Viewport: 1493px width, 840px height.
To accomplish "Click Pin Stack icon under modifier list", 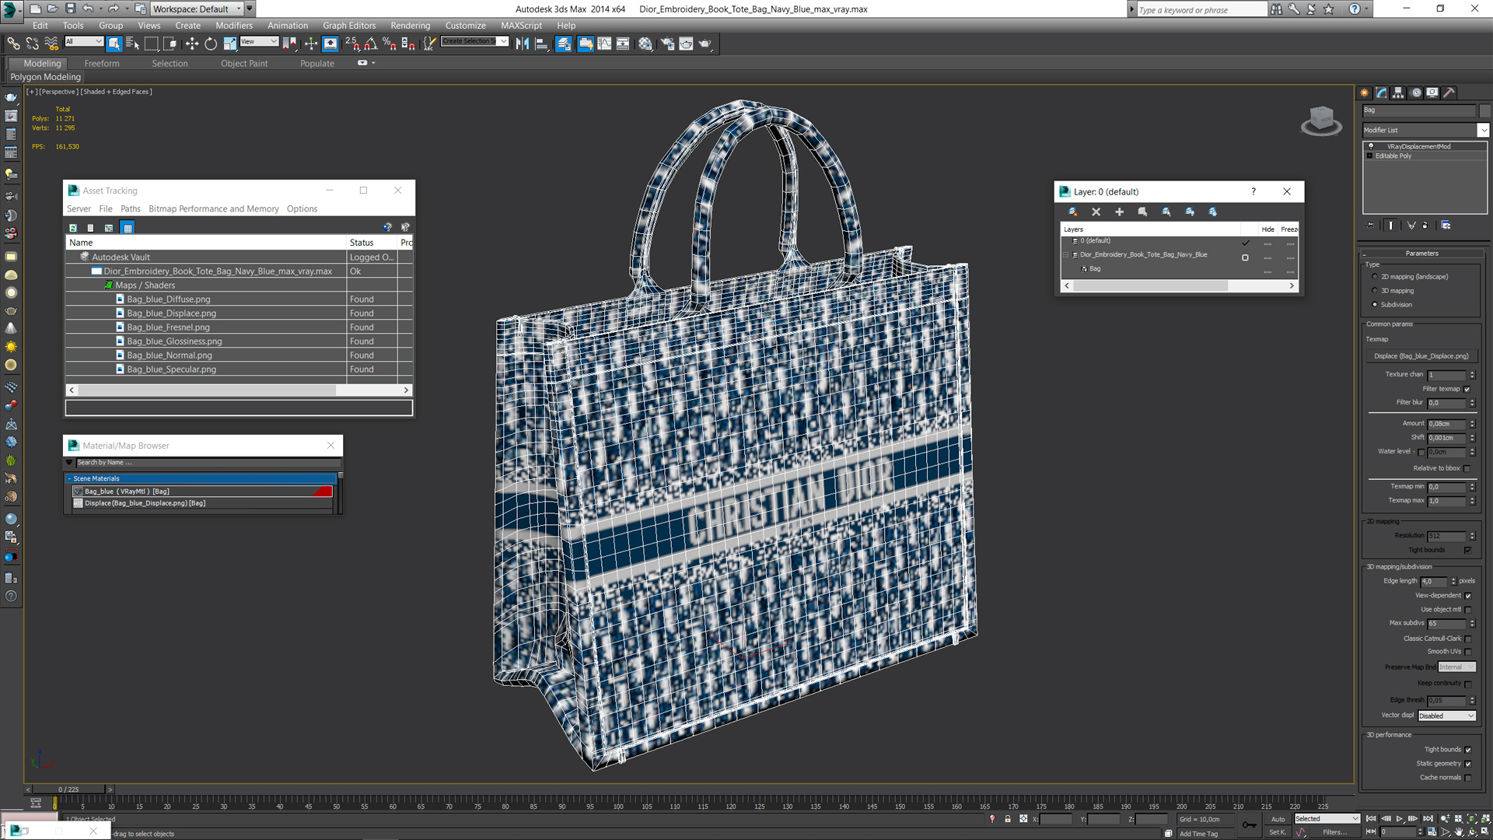I will point(1370,225).
